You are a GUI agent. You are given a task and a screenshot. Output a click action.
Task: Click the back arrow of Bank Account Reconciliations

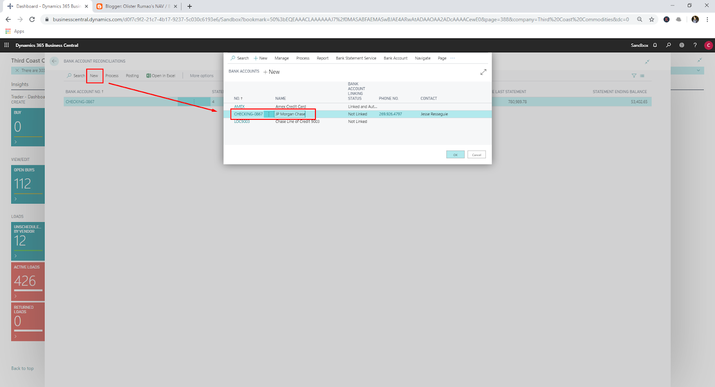(x=55, y=61)
